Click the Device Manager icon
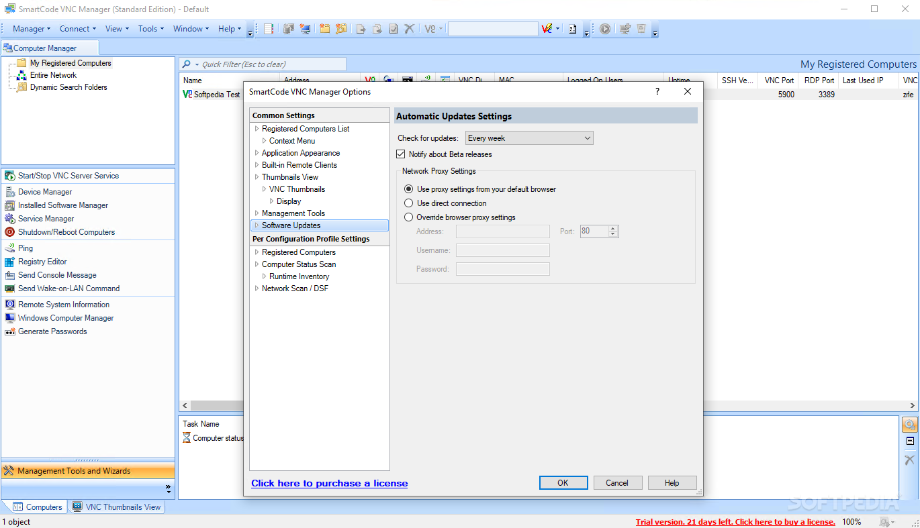 [10, 192]
